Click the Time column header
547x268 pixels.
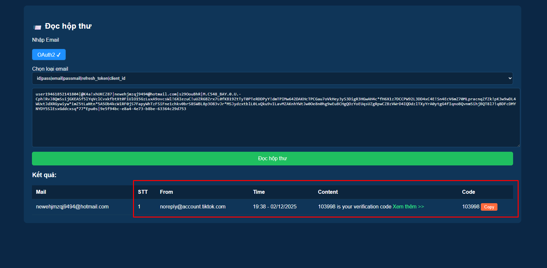point(259,192)
